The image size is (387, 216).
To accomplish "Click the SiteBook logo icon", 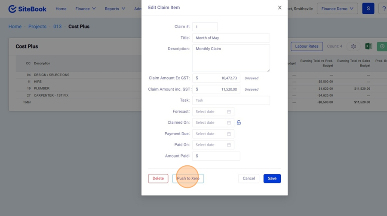I will click(12, 9).
